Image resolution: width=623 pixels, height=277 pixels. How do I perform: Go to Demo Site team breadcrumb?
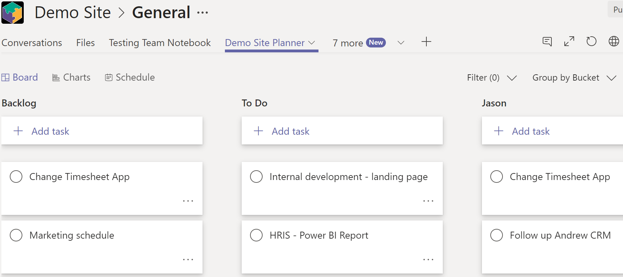coord(73,13)
